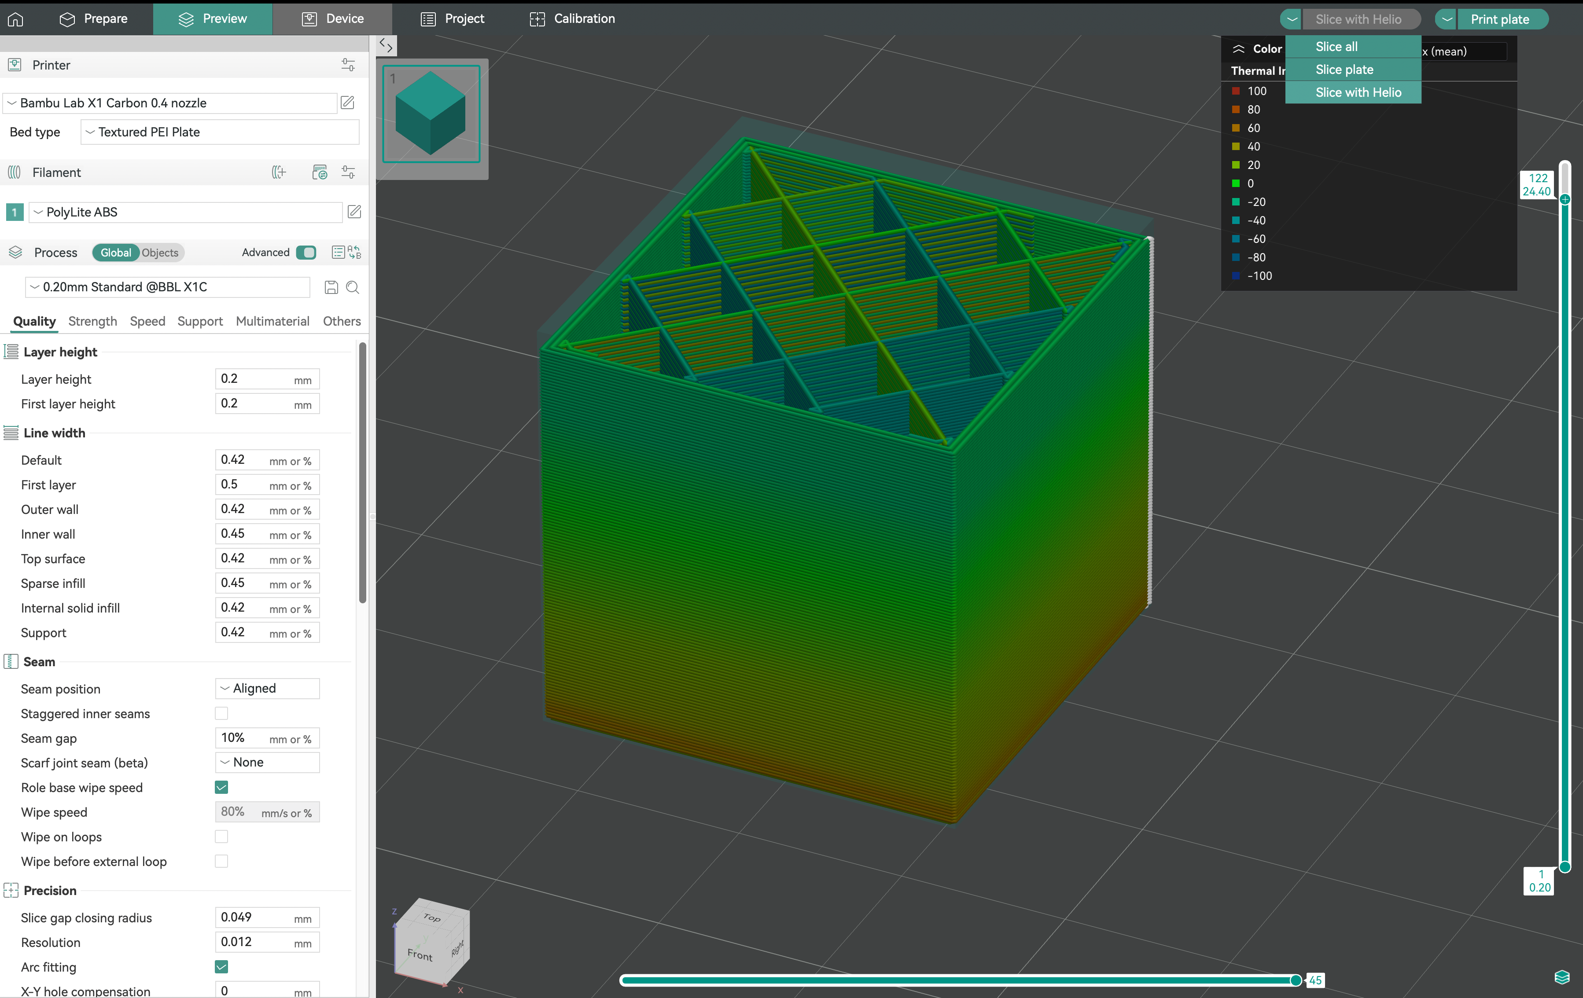Click the Seam gap input field
The height and width of the screenshot is (998, 1583).
(268, 738)
